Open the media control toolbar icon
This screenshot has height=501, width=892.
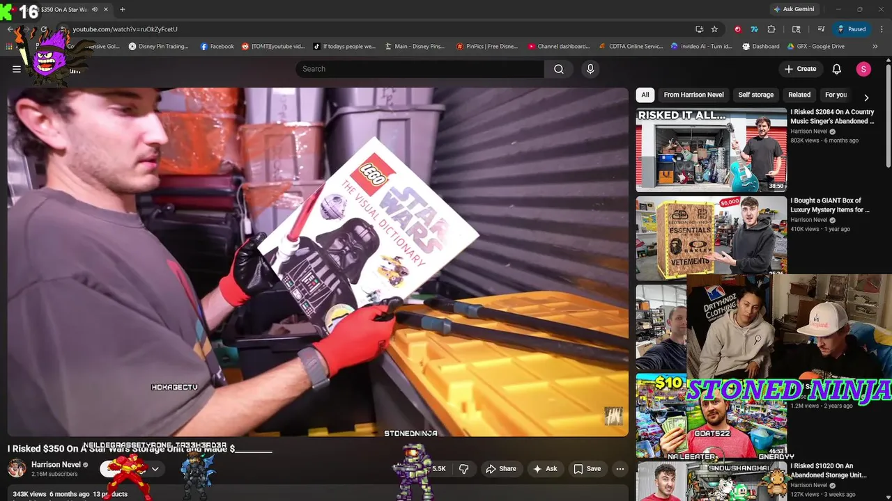[x=821, y=29]
